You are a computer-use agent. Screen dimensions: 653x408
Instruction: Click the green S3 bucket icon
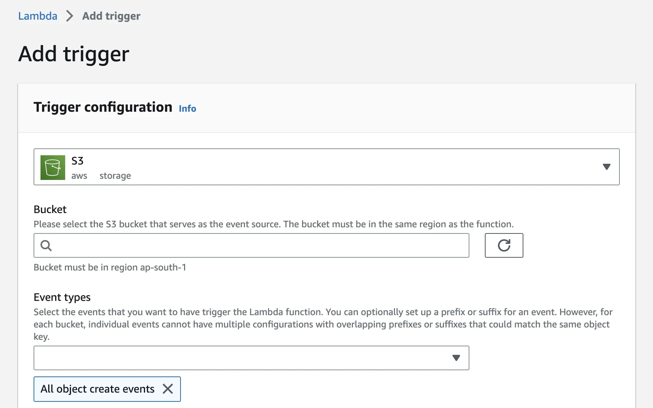click(x=53, y=168)
